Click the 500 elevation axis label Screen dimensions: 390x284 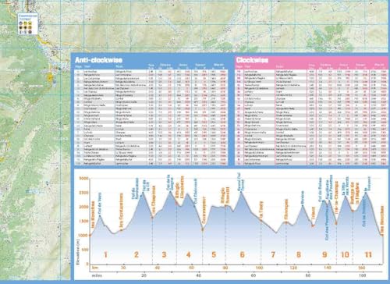tap(85, 250)
